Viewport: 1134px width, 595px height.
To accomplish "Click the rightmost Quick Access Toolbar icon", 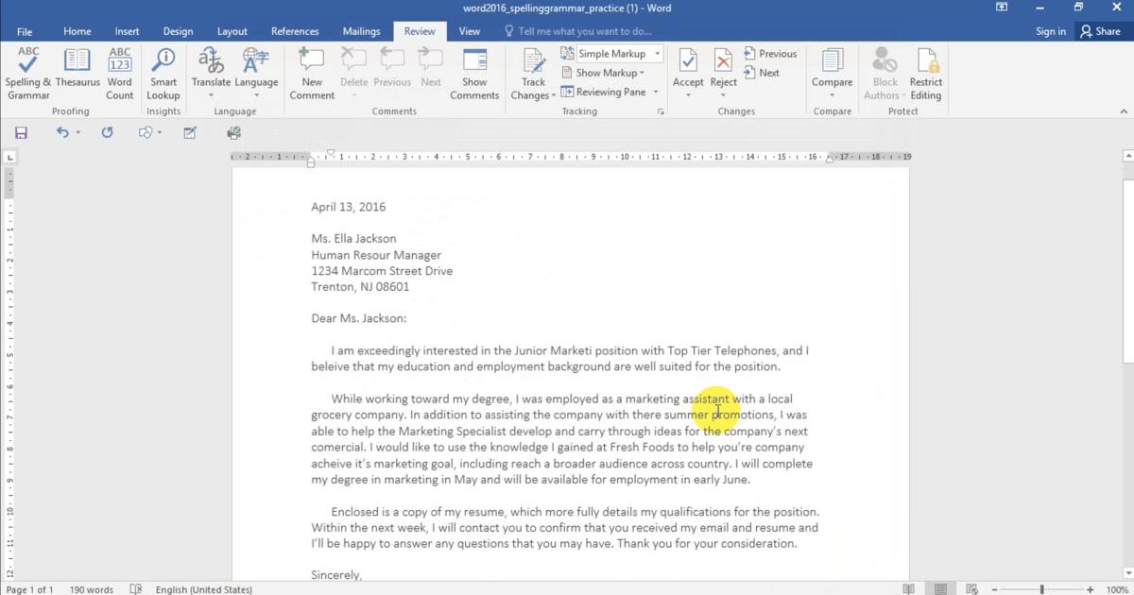I will [x=233, y=133].
